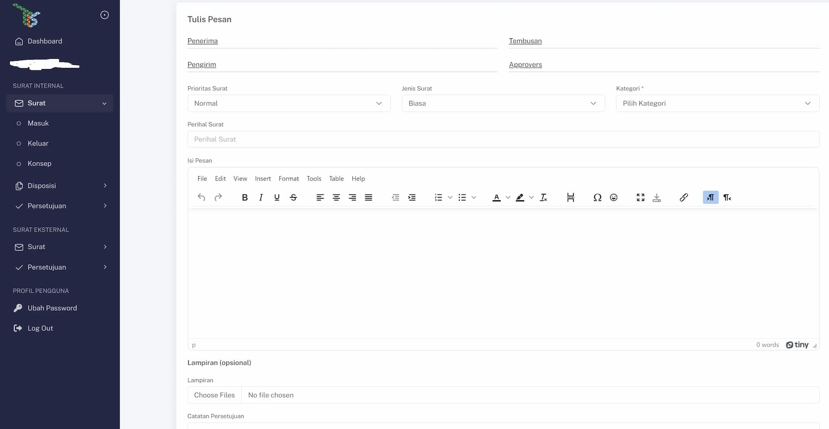The width and height of the screenshot is (829, 429).
Task: Open editor View menu
Action: [240, 178]
